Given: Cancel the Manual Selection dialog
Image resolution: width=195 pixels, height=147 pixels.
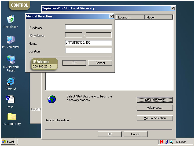Looking at the screenshot, I should pos(100,63).
